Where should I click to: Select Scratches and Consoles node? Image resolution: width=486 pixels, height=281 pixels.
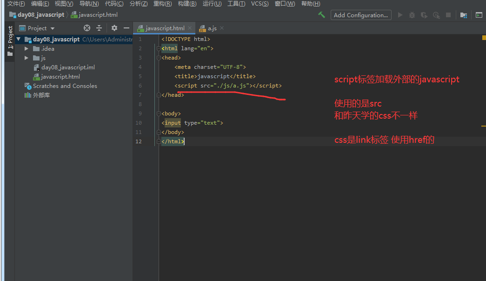tap(65, 86)
